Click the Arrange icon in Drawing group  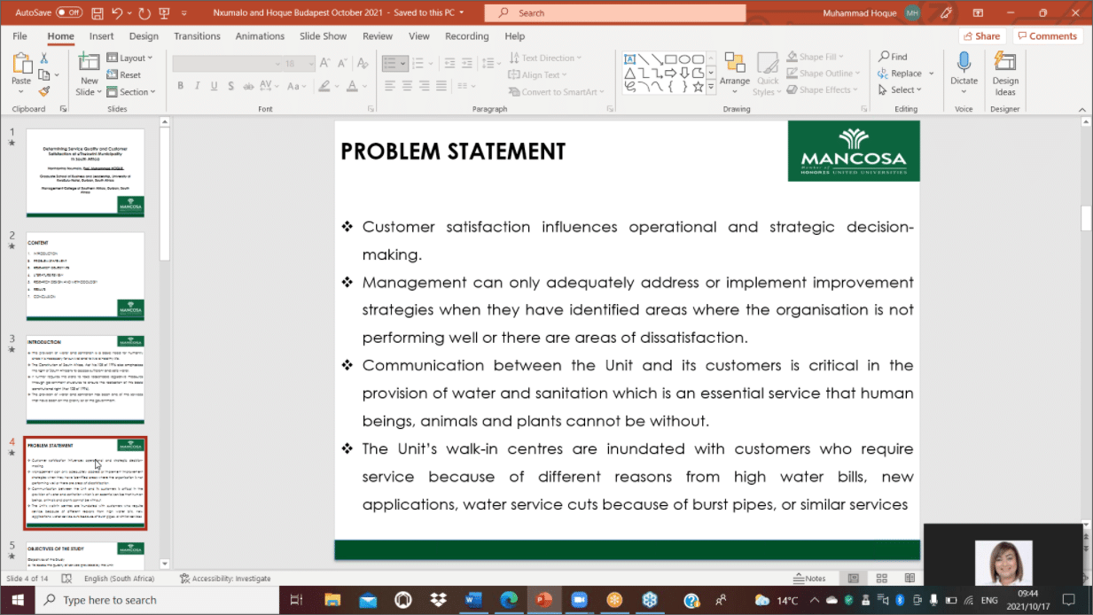(734, 64)
